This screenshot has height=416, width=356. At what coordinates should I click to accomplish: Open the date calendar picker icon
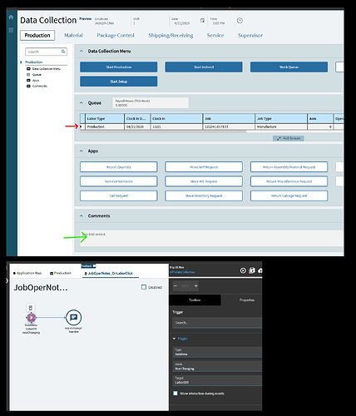coord(202,21)
